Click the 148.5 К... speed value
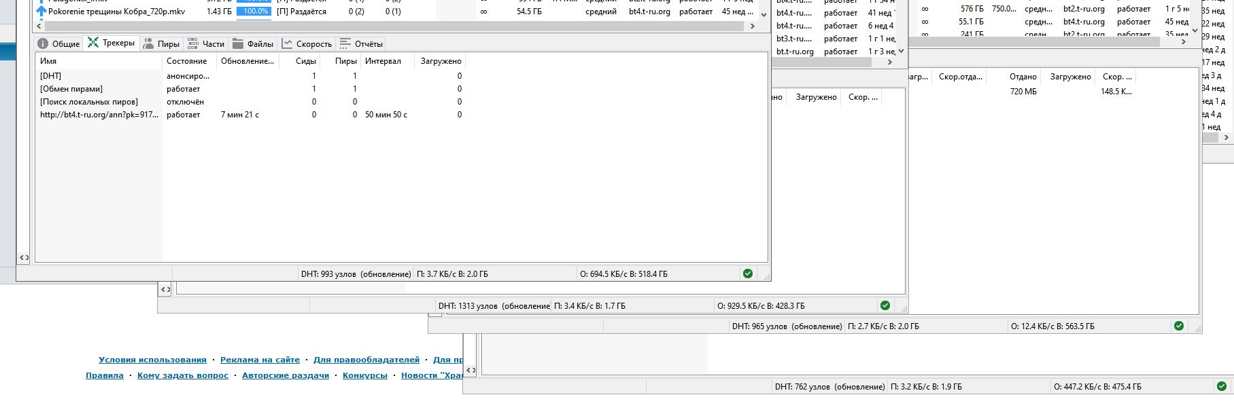 point(1116,92)
